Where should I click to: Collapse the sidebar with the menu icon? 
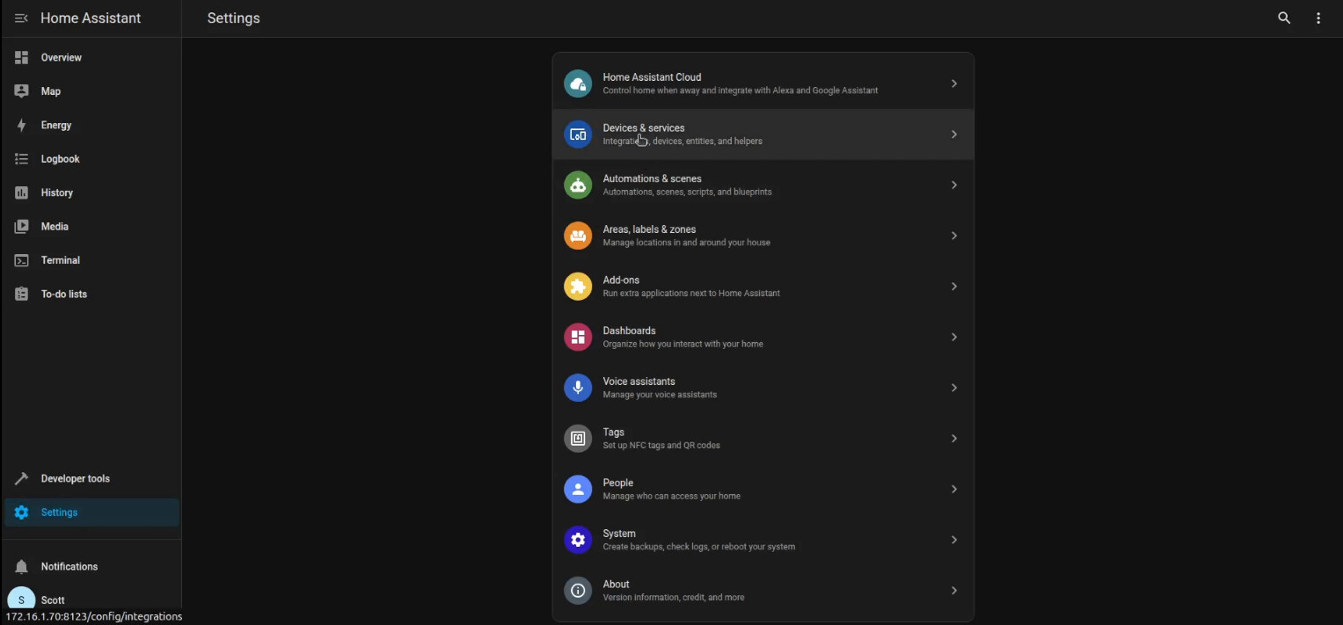point(21,18)
